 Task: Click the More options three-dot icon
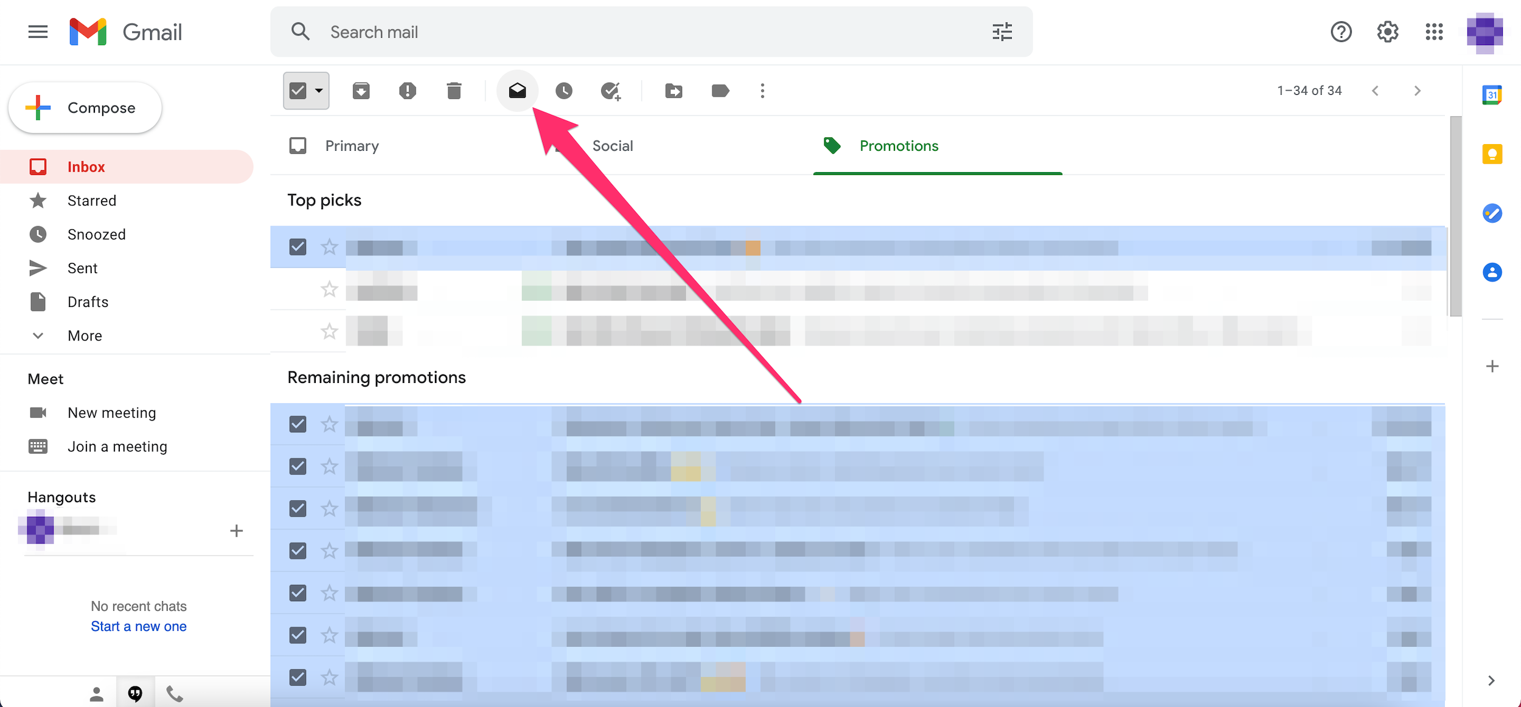tap(762, 90)
